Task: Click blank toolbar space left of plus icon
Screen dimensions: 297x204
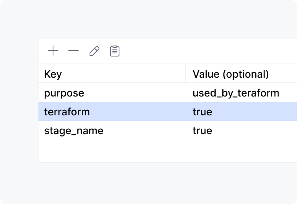Action: 42,51
